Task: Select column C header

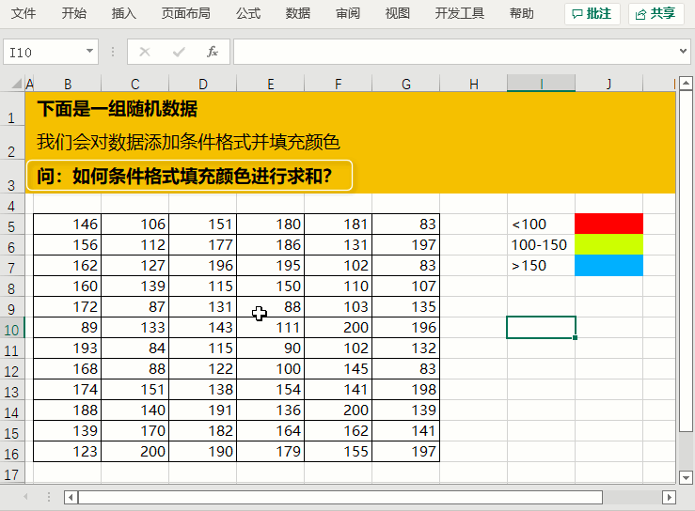Action: coord(135,84)
